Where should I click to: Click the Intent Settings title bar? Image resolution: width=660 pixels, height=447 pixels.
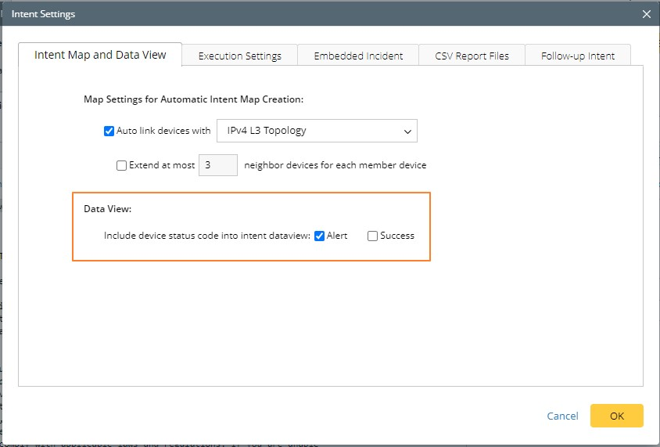(x=313, y=14)
